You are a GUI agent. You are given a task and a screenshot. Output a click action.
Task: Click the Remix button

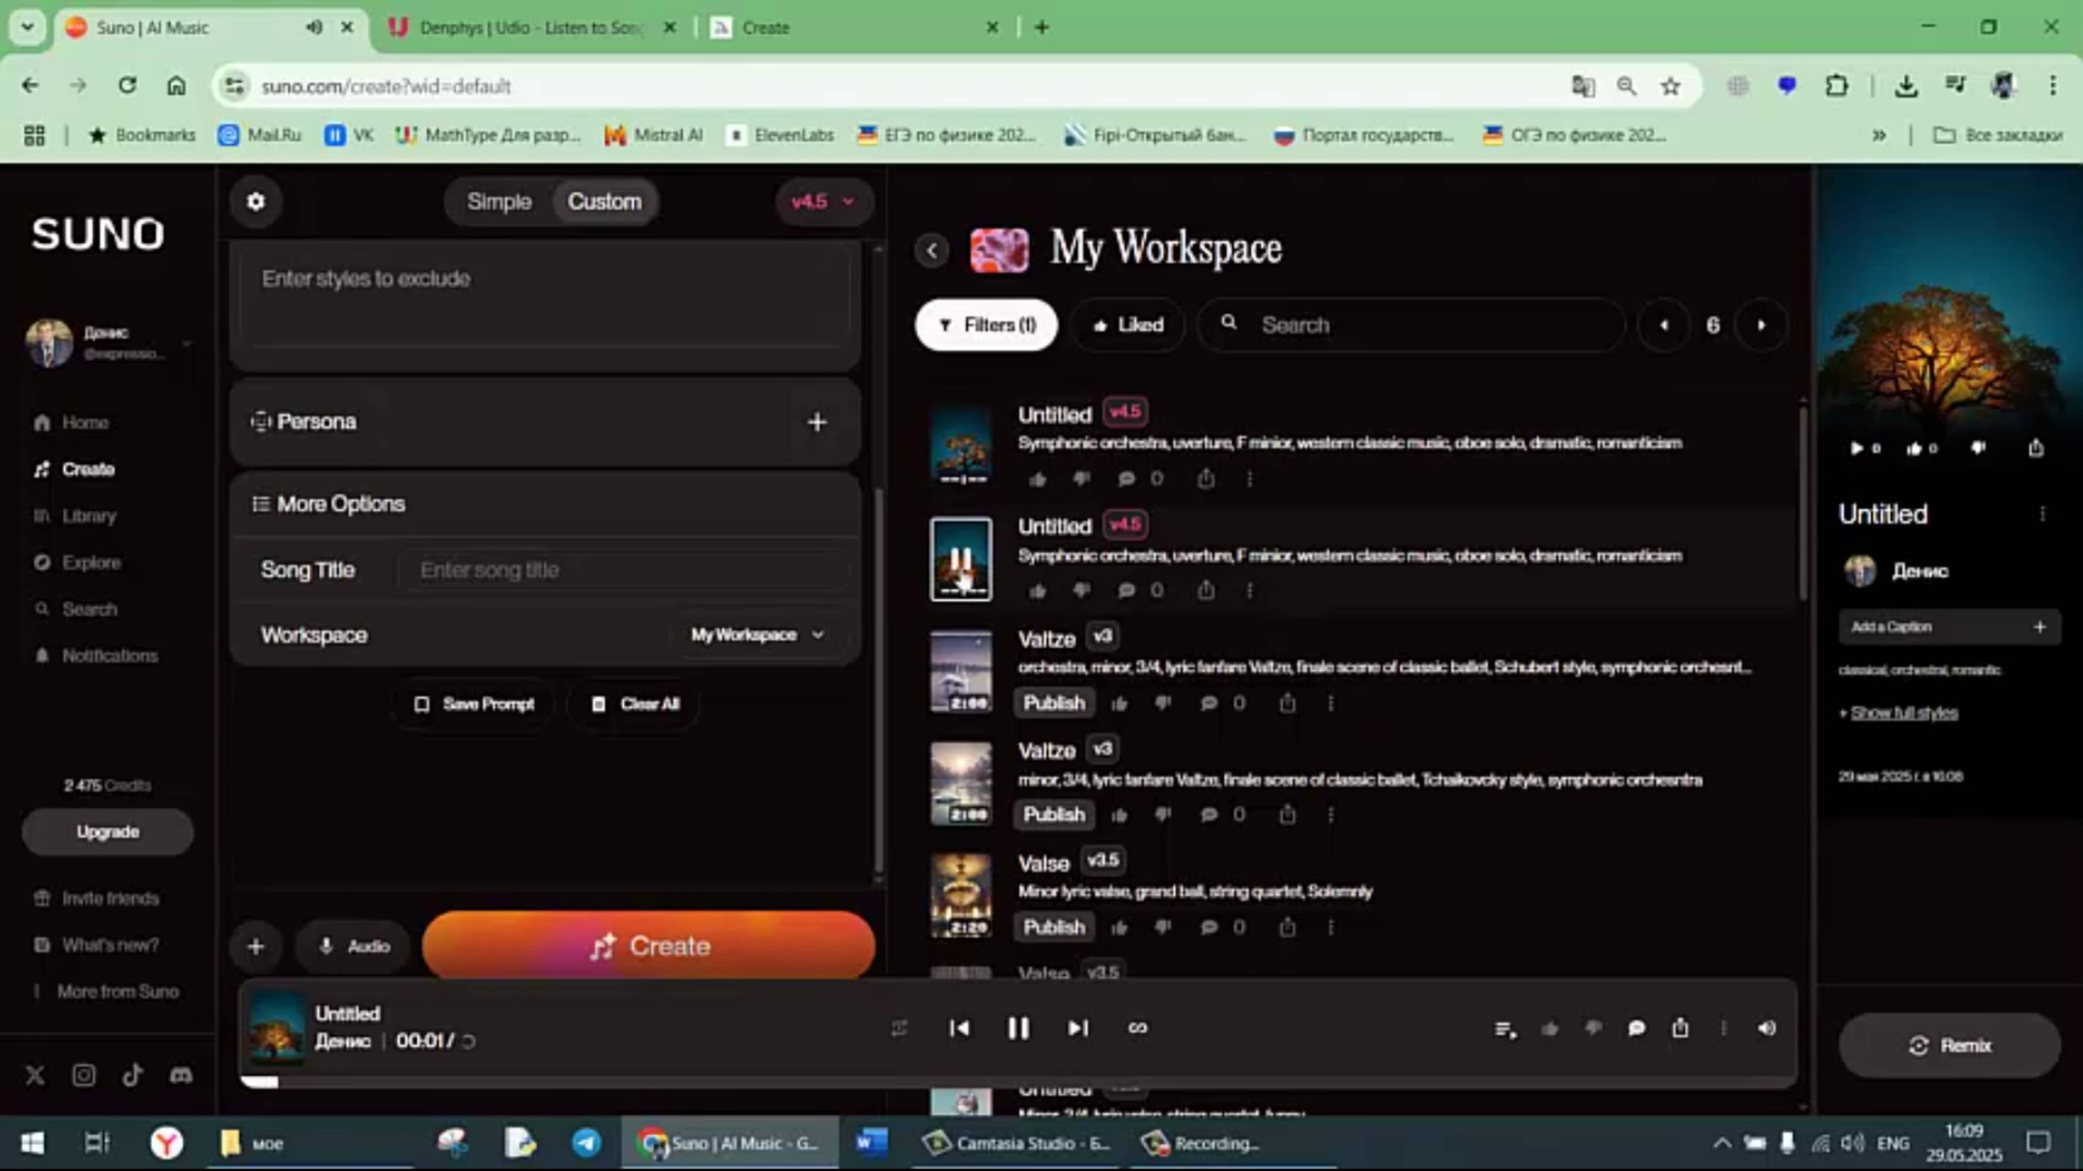tap(1949, 1045)
